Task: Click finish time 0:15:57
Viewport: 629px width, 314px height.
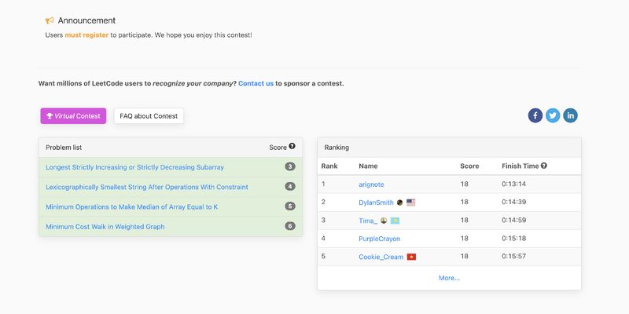Action: point(514,256)
